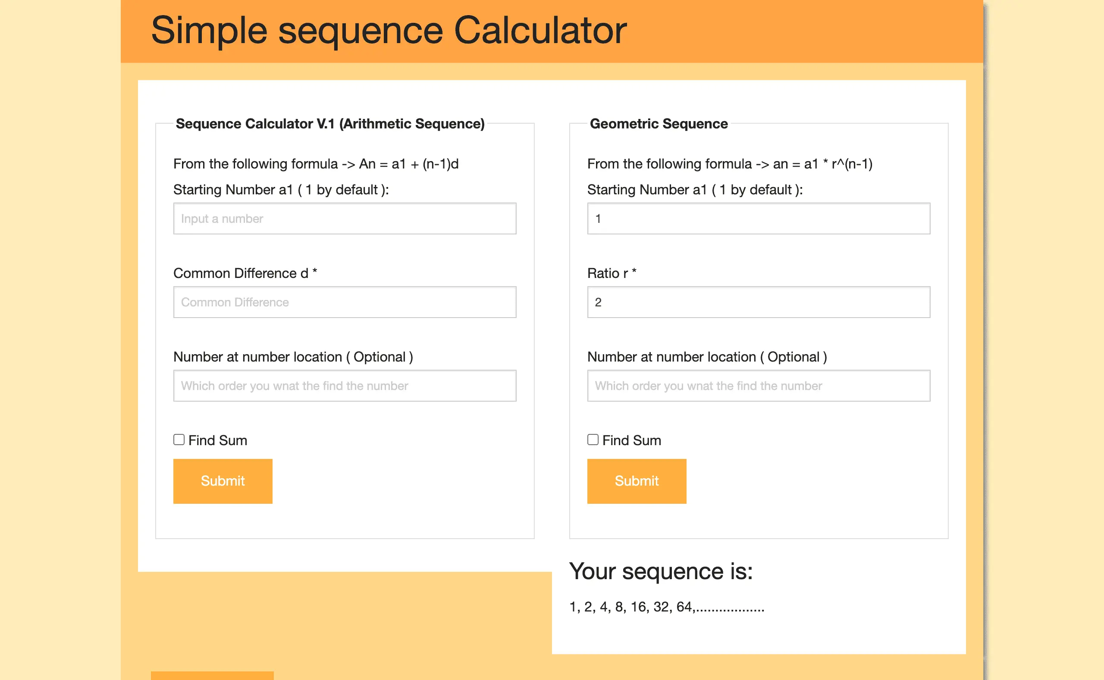Image resolution: width=1104 pixels, height=680 pixels.
Task: Click arithmetic sequence optional number location
Action: [344, 385]
